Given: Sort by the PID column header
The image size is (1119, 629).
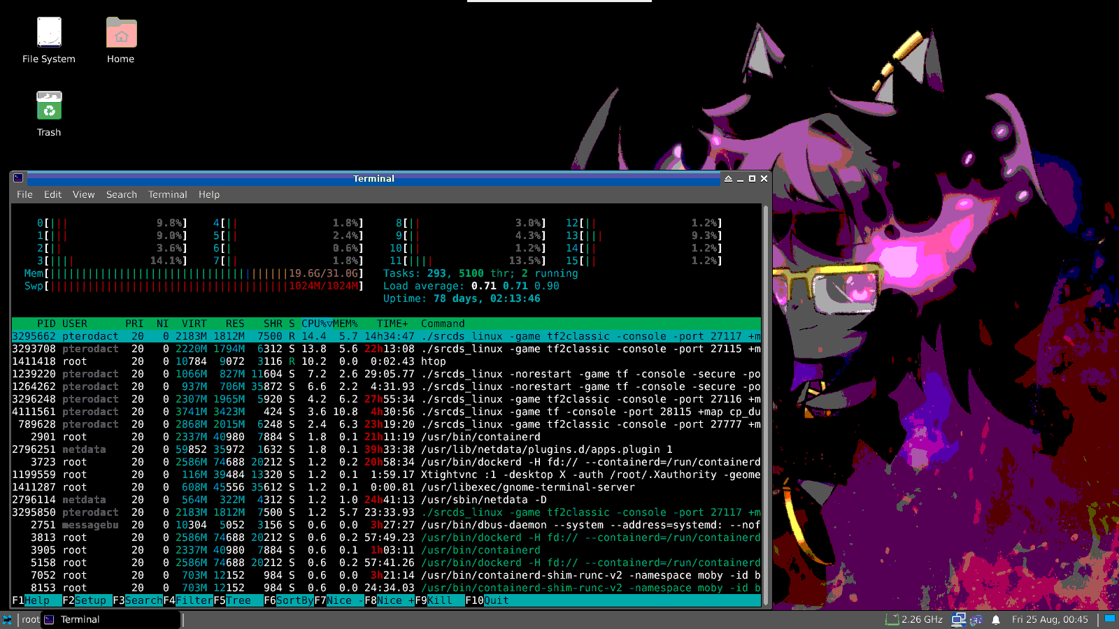Looking at the screenshot, I should tap(46, 324).
